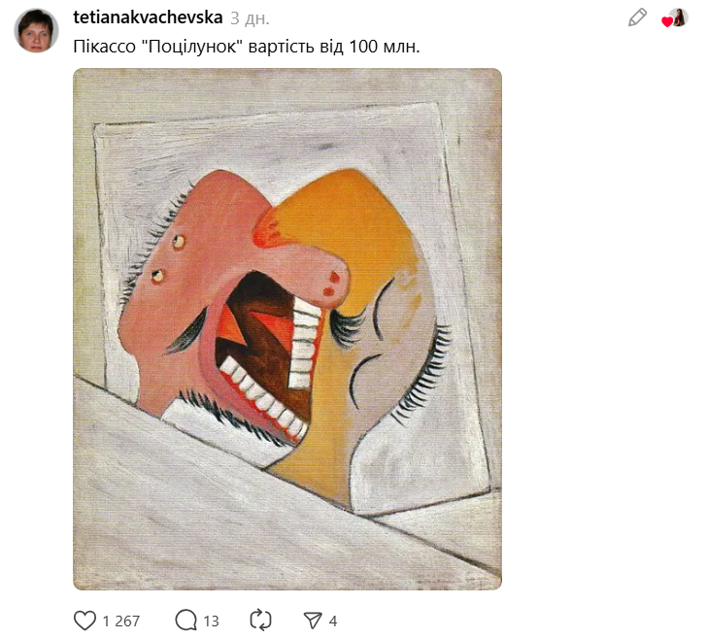Share the post via paper plane icon

(x=312, y=621)
